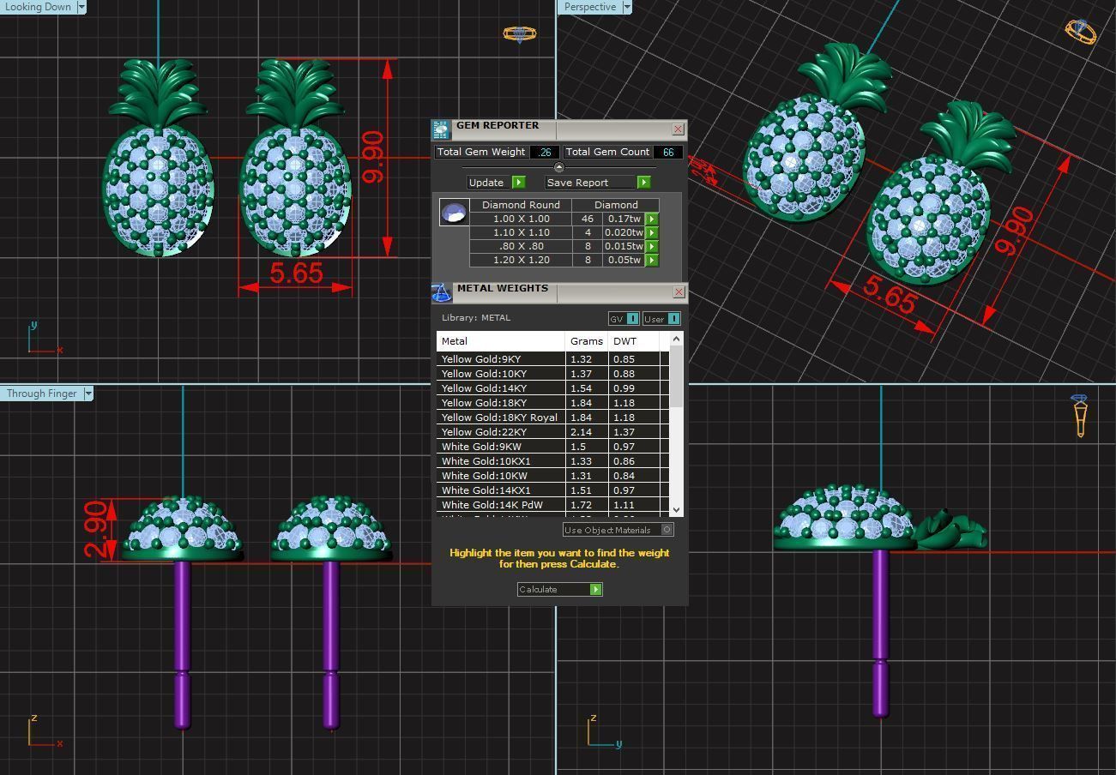Select the White Gold:10KW row
Screen dimensions: 1116x775
(x=552, y=476)
